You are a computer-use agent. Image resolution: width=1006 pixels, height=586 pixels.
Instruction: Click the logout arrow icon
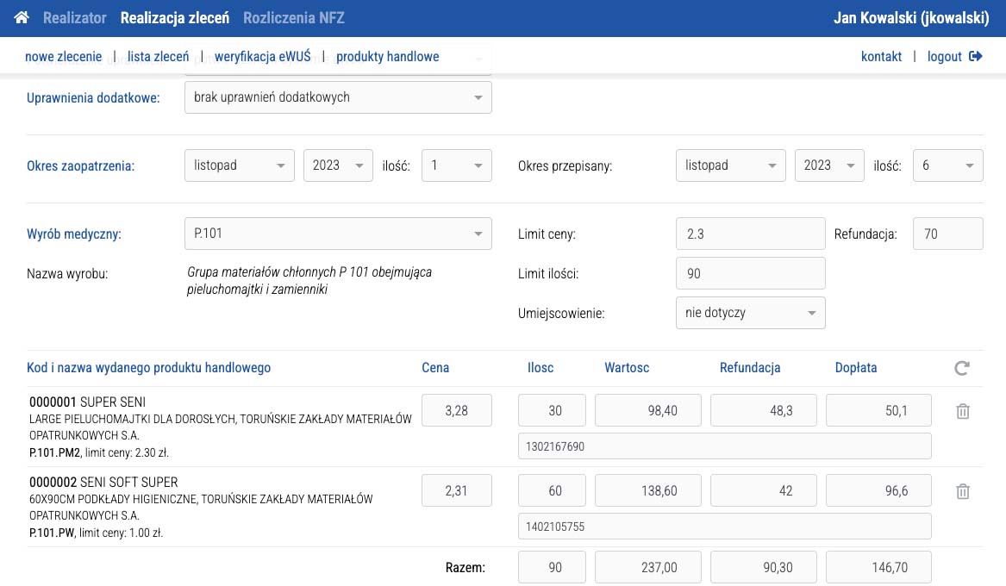(x=976, y=57)
